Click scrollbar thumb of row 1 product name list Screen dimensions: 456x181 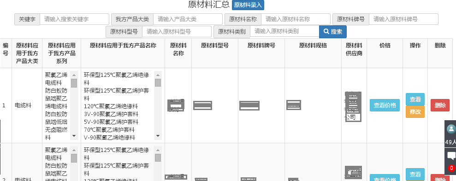[x=158, y=82]
